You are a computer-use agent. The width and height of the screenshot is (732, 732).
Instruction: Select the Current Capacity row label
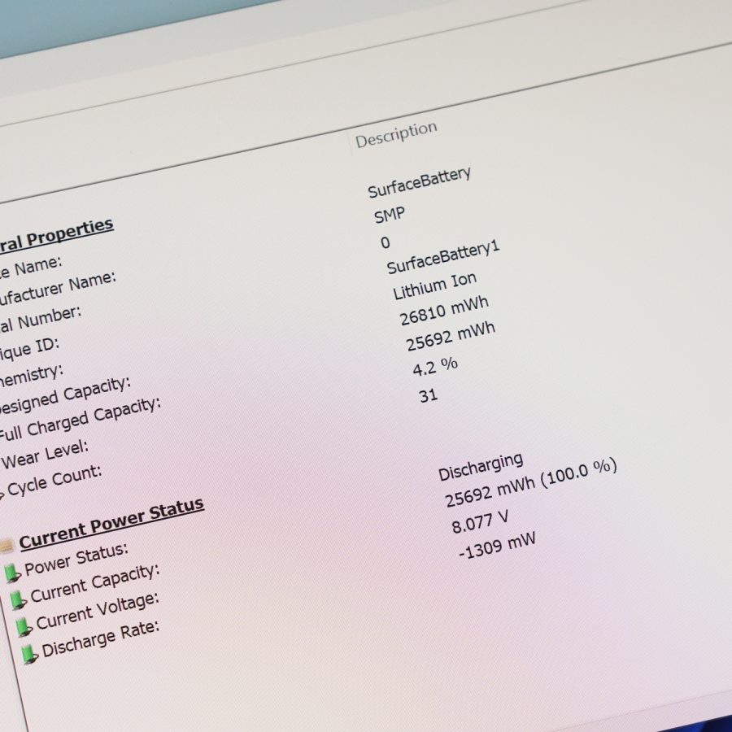pyautogui.click(x=95, y=583)
